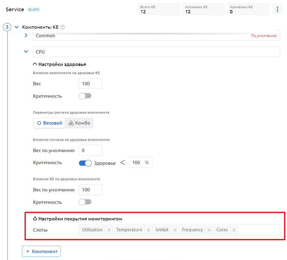
Task: Remove the Cores slot tag
Action: pos(234,230)
